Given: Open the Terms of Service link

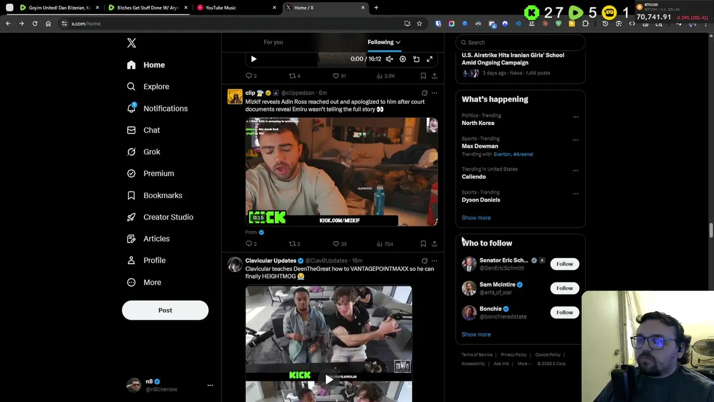Looking at the screenshot, I should tap(477, 355).
